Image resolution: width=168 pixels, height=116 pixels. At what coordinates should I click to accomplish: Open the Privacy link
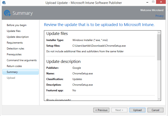(x=159, y=16)
